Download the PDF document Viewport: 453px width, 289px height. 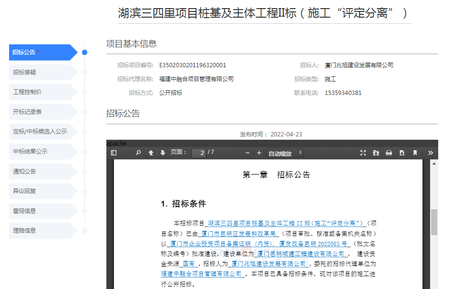pos(402,153)
